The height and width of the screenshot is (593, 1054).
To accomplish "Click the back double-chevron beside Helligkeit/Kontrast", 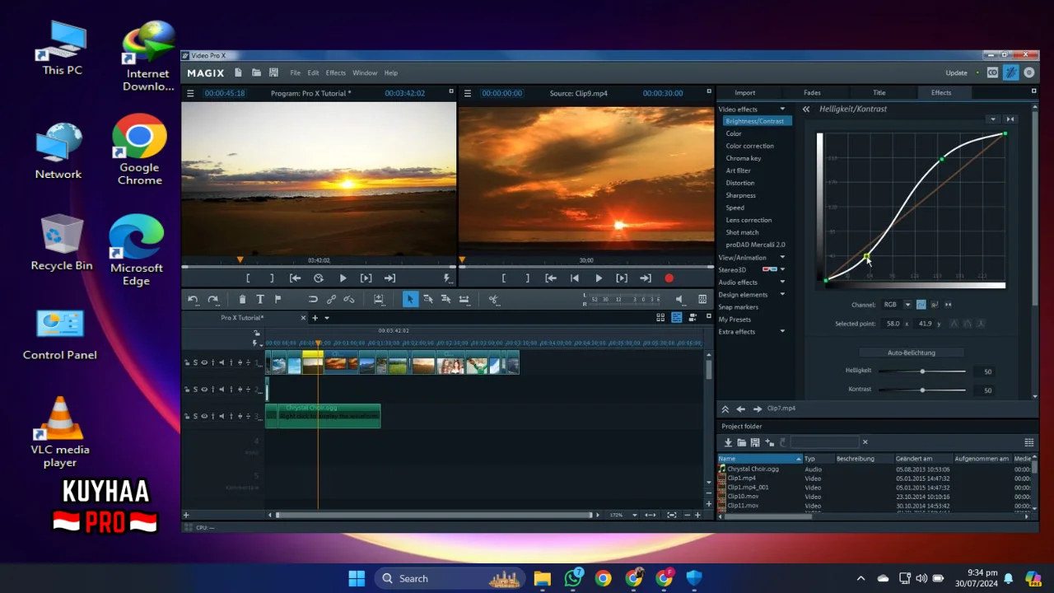I will point(806,109).
